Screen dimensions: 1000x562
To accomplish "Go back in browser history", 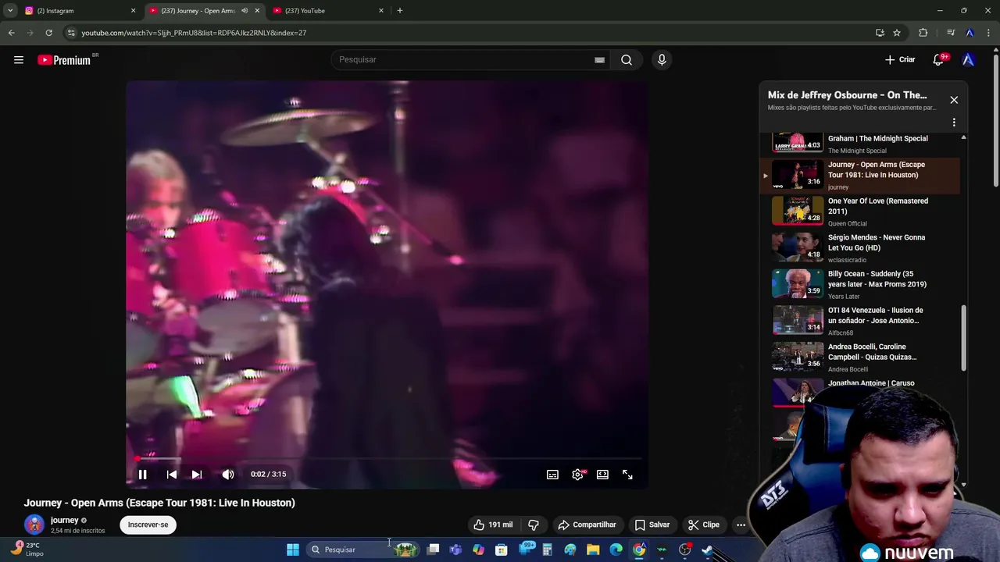I will coord(11,33).
